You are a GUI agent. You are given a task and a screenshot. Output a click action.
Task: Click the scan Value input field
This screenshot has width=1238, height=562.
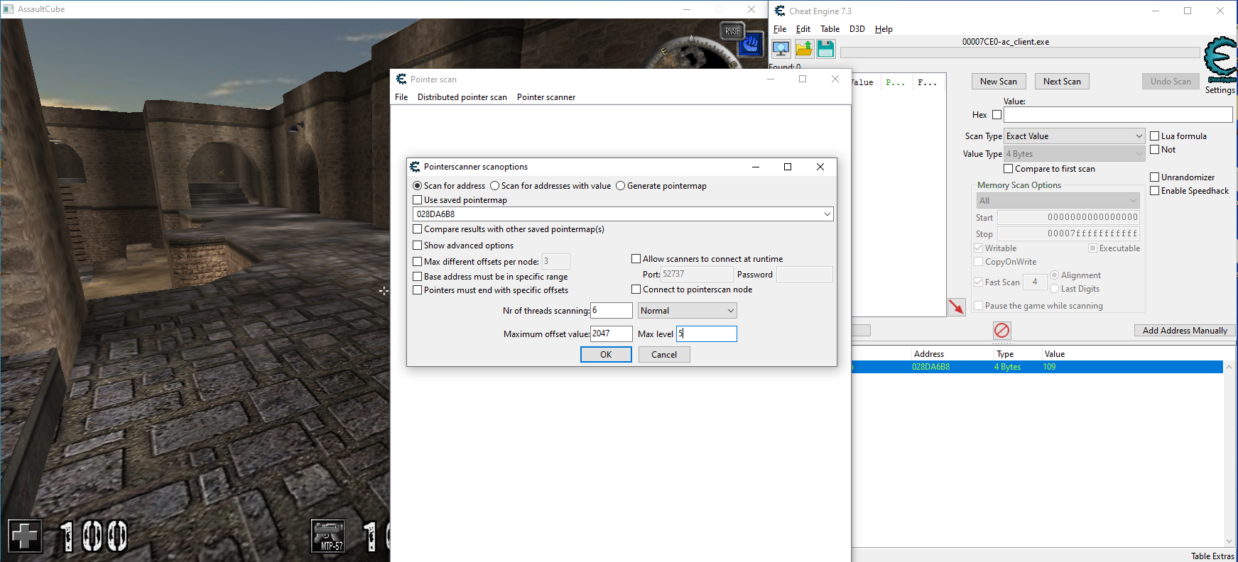[1118, 115]
